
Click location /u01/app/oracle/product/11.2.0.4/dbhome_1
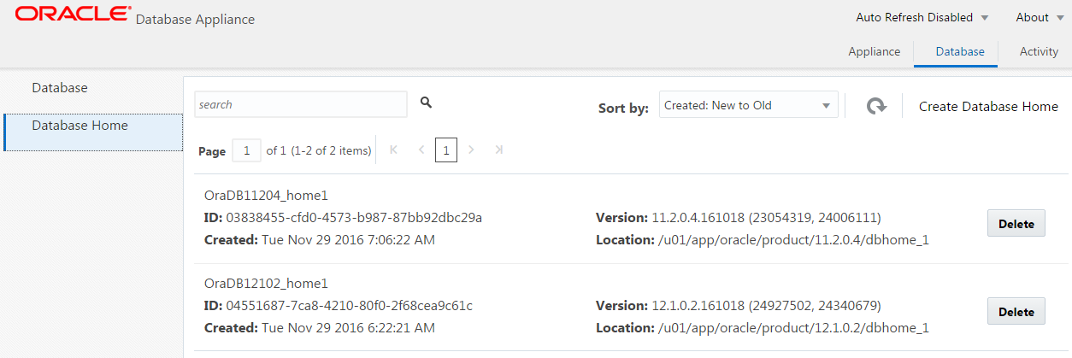pyautogui.click(x=792, y=240)
